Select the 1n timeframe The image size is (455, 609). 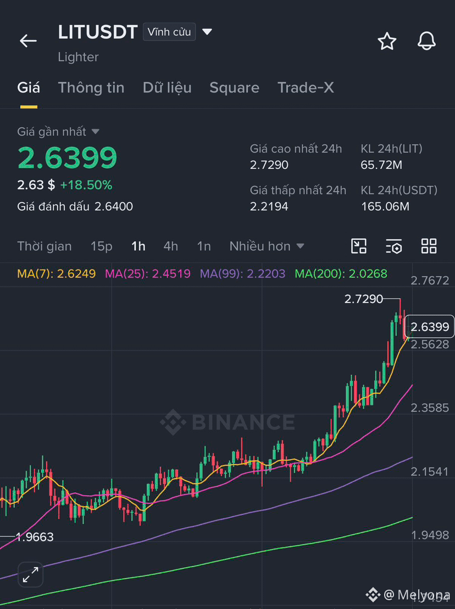pyautogui.click(x=204, y=246)
